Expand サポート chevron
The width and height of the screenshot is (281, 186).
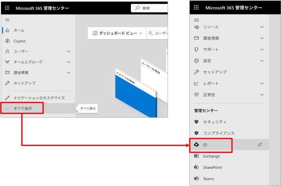(262, 49)
